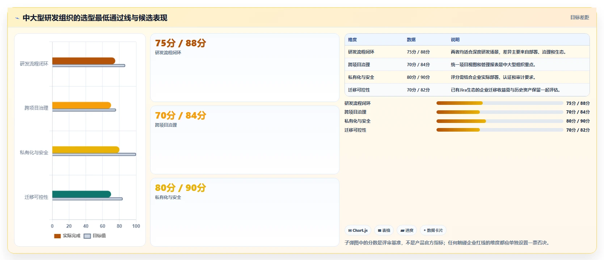Click the table cell 70分 / 82分
The width and height of the screenshot is (604, 260).
[x=418, y=90]
